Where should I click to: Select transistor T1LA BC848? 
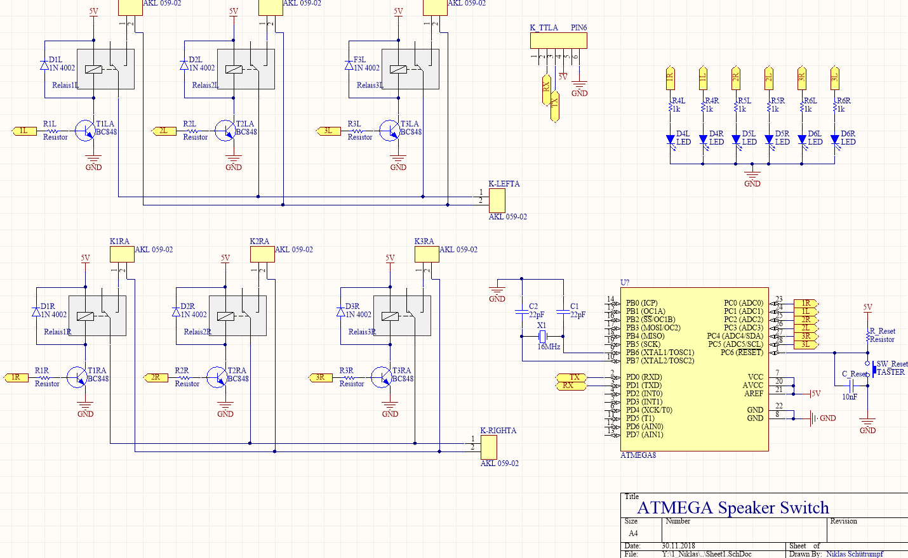pyautogui.click(x=86, y=131)
